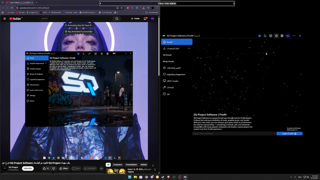Click the YouTube search magnifier button

coord(117,18)
